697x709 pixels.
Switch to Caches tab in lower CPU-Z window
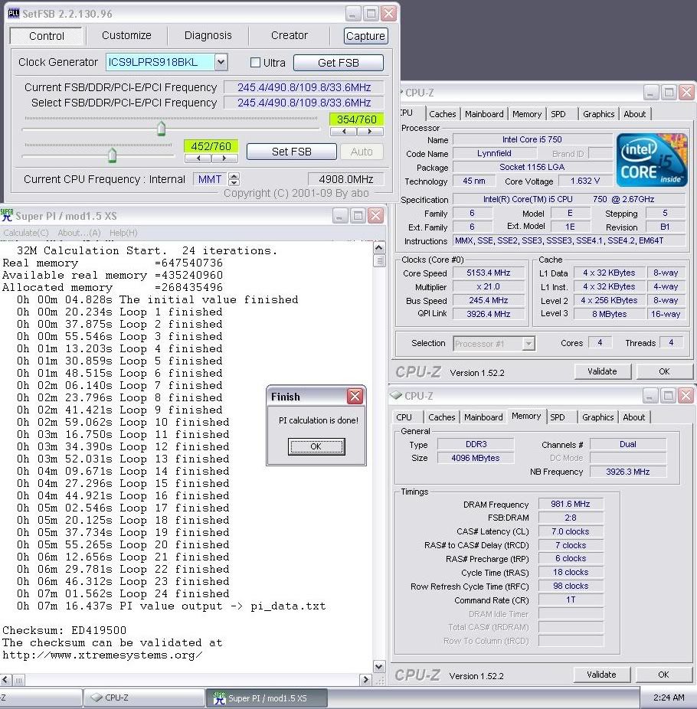coord(441,417)
